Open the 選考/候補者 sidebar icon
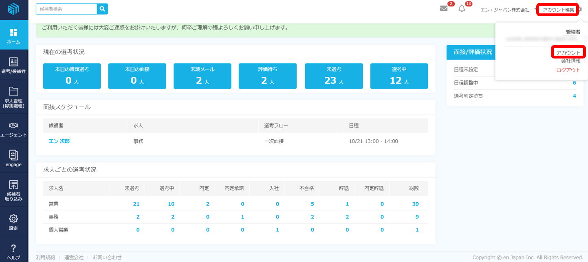The width and height of the screenshot is (588, 262). click(13, 62)
